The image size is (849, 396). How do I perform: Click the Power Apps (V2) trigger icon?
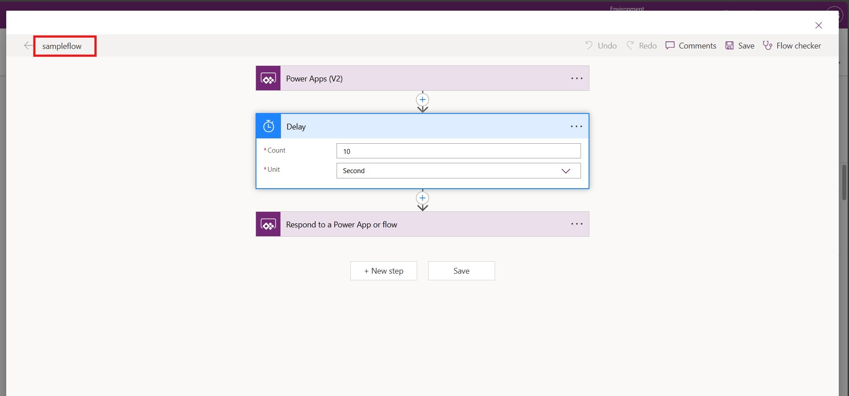(268, 79)
